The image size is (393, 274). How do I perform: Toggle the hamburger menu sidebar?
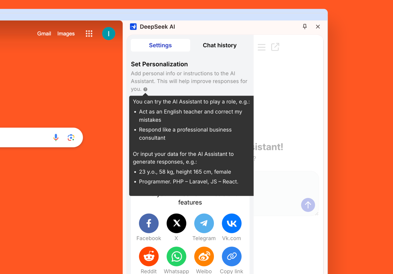[x=262, y=47]
